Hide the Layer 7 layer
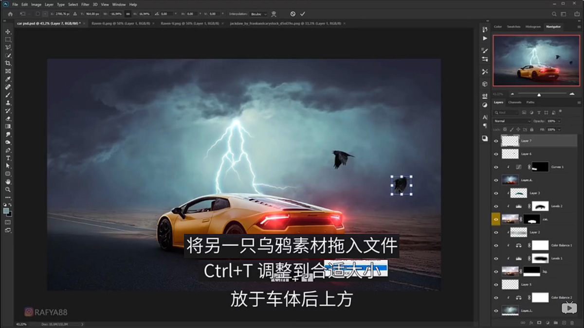This screenshot has width=584, height=328. (496, 141)
